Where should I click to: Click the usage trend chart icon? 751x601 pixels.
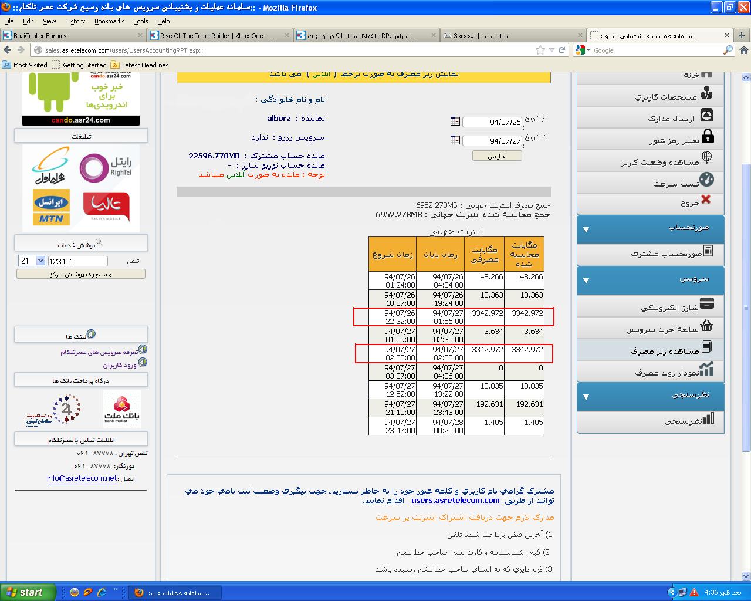coord(706,369)
